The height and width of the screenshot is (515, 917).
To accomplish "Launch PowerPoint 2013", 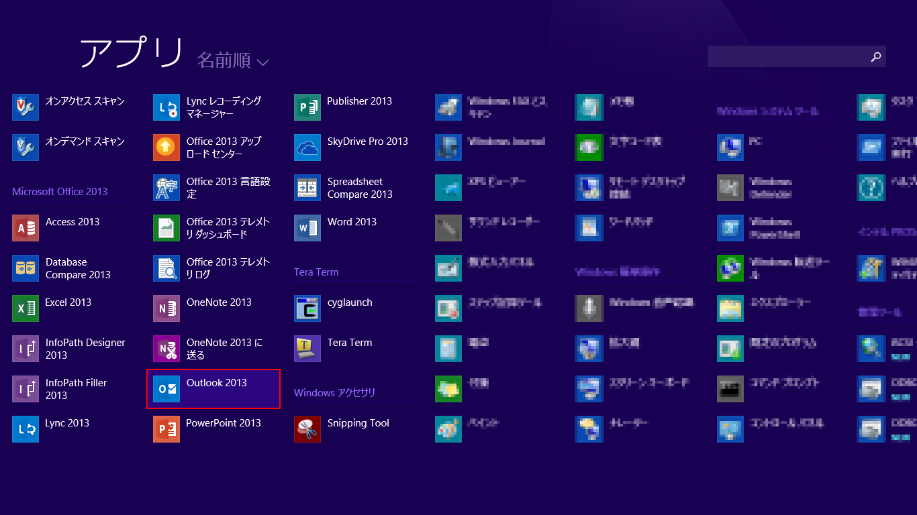I will [214, 429].
